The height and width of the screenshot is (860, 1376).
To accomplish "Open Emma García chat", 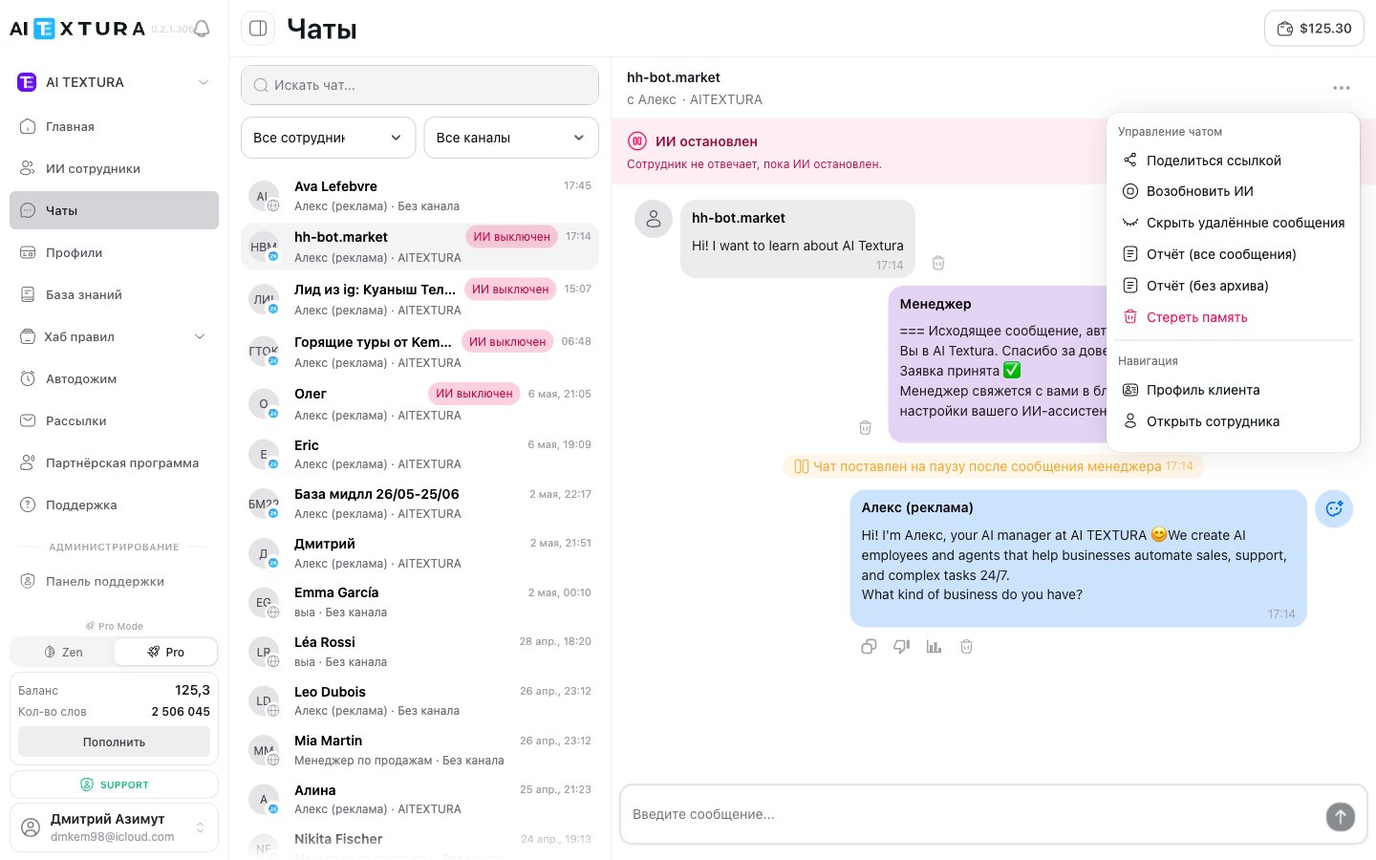I will point(419,602).
